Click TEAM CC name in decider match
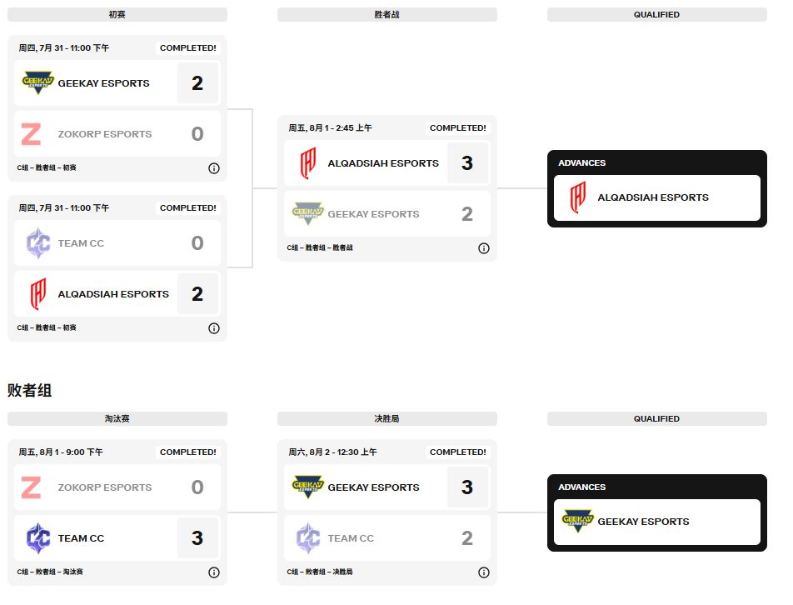This screenshot has width=793, height=605. point(351,538)
